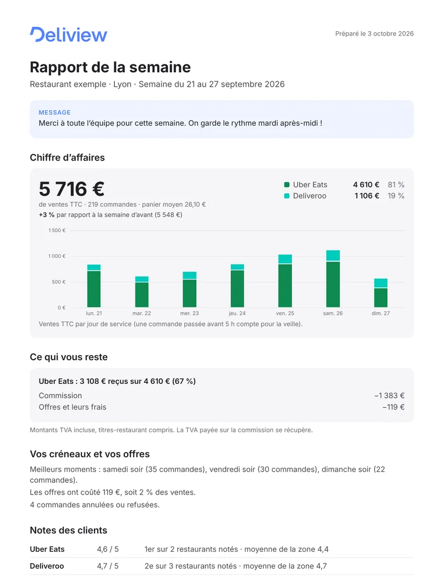Click the 'Uber Eats' ratings row label
444x584 pixels.
pos(47,550)
